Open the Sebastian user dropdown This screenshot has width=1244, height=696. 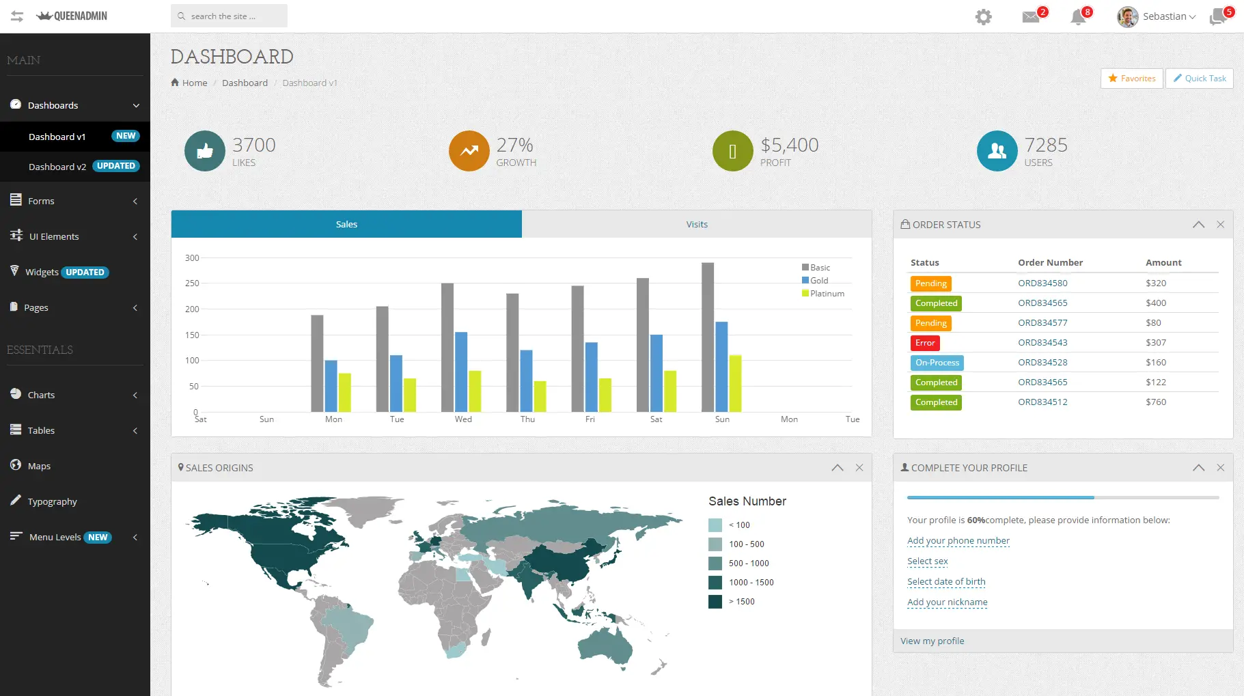[x=1157, y=16]
